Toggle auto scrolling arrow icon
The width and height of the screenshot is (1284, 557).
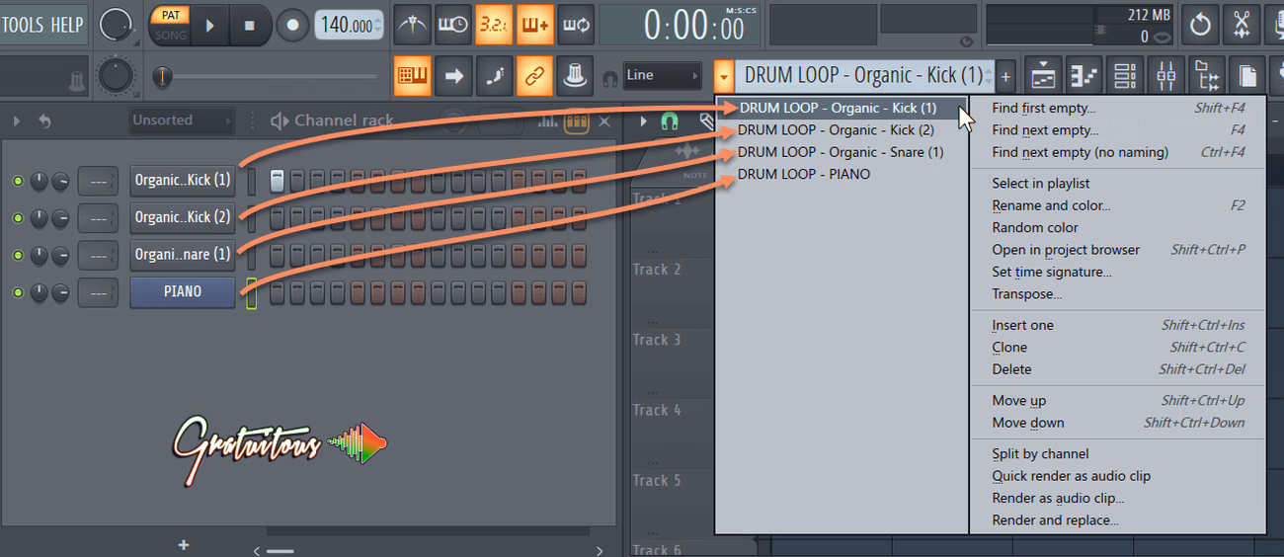[x=453, y=75]
